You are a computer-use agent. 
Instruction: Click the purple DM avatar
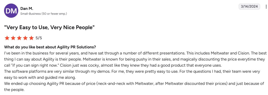pyautogui.click(x=11, y=11)
